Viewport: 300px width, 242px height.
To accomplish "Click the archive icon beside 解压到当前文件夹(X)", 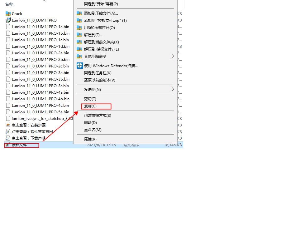I will point(79,42).
